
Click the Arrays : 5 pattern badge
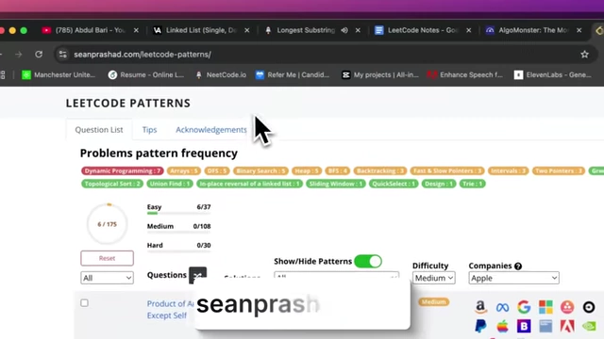point(184,170)
